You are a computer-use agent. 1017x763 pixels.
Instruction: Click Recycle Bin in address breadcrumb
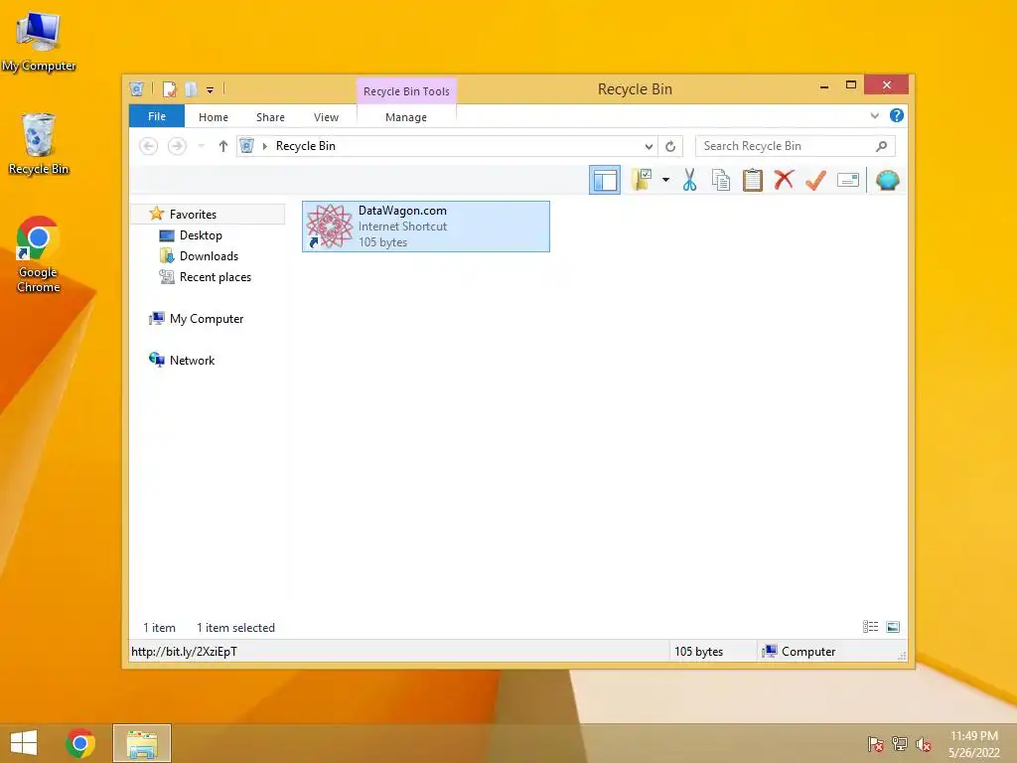306,146
